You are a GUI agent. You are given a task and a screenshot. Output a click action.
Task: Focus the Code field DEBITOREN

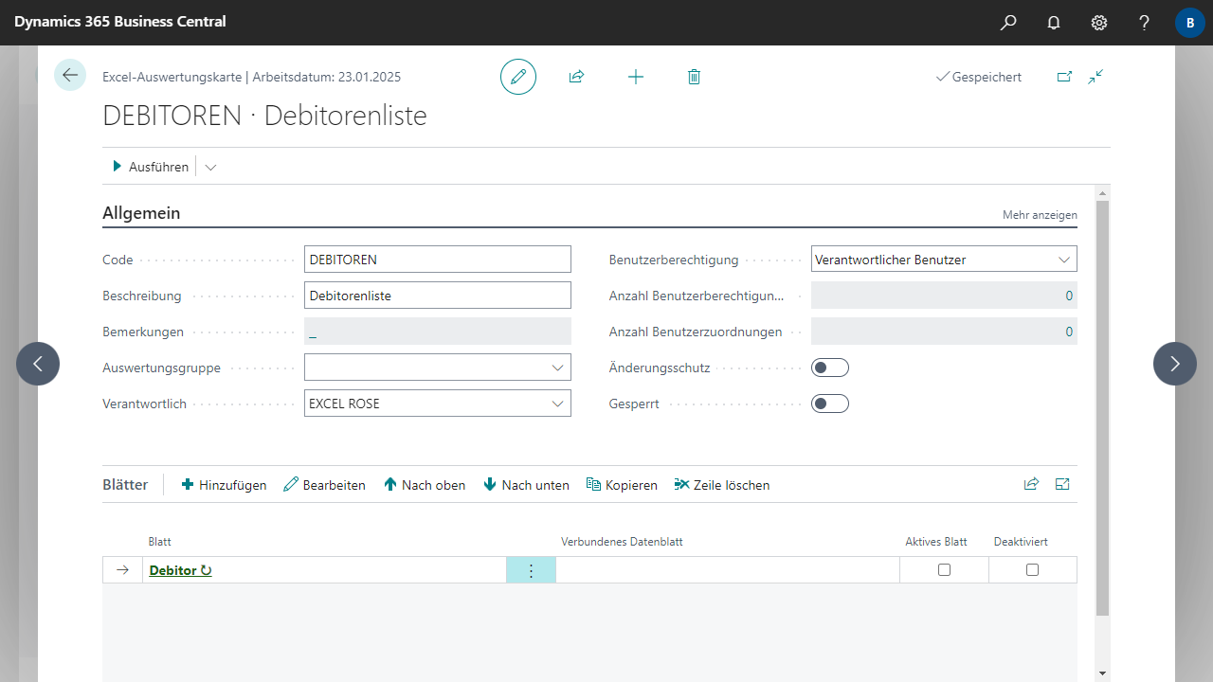438,260
